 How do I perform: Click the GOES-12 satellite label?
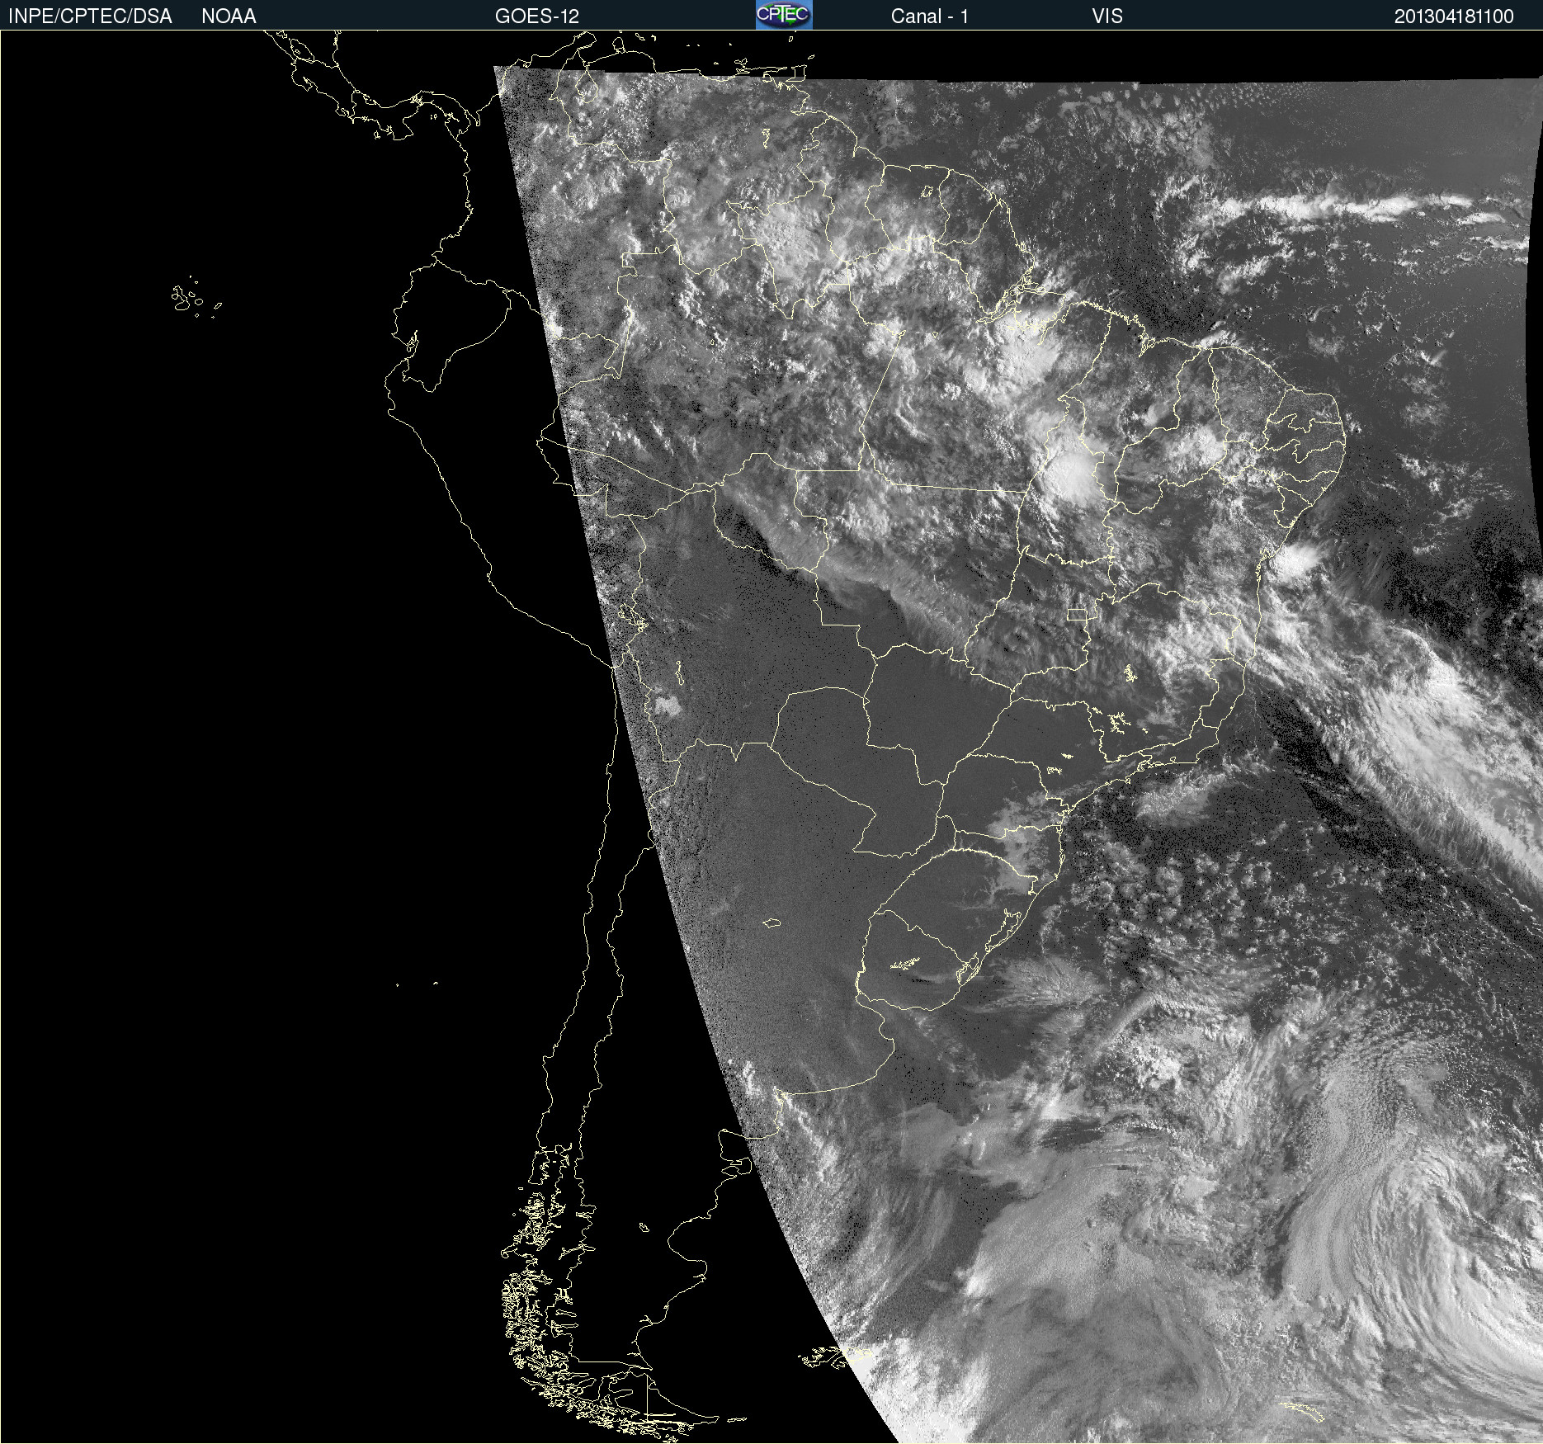[x=537, y=17]
